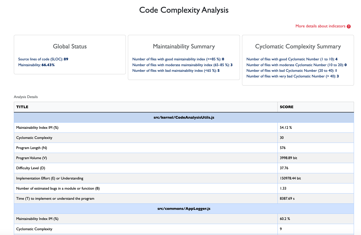Click the moderate maintainability index count line
The height and width of the screenshot is (235, 361).
click(x=182, y=65)
